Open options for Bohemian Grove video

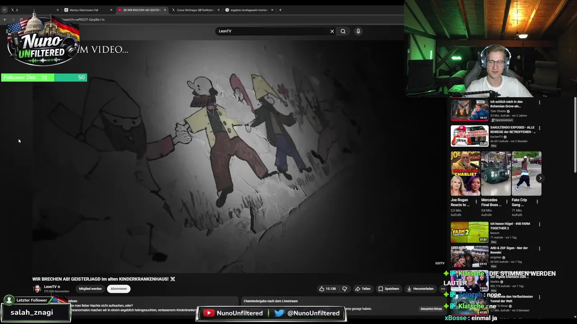point(539,103)
